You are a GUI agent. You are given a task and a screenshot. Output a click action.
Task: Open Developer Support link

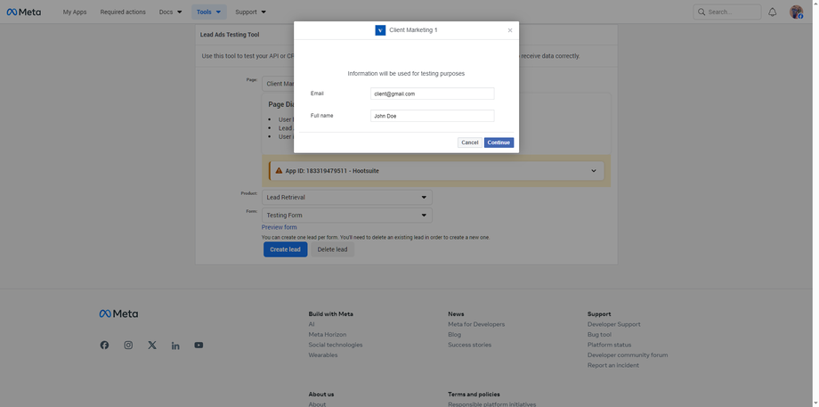(613, 324)
